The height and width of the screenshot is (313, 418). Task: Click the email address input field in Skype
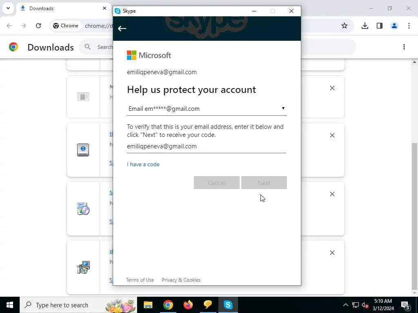coord(206,146)
